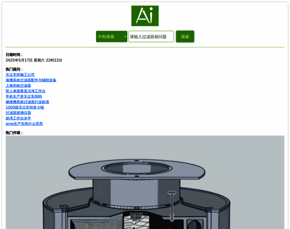Open the 无尘车间施工公司 link

tap(20, 75)
